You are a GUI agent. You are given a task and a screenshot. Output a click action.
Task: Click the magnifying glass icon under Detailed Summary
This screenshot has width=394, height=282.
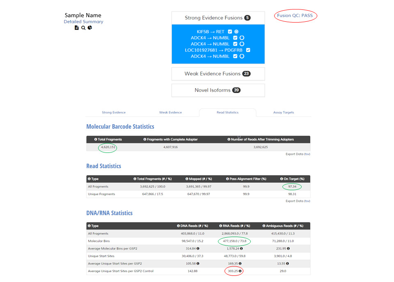coord(83,28)
